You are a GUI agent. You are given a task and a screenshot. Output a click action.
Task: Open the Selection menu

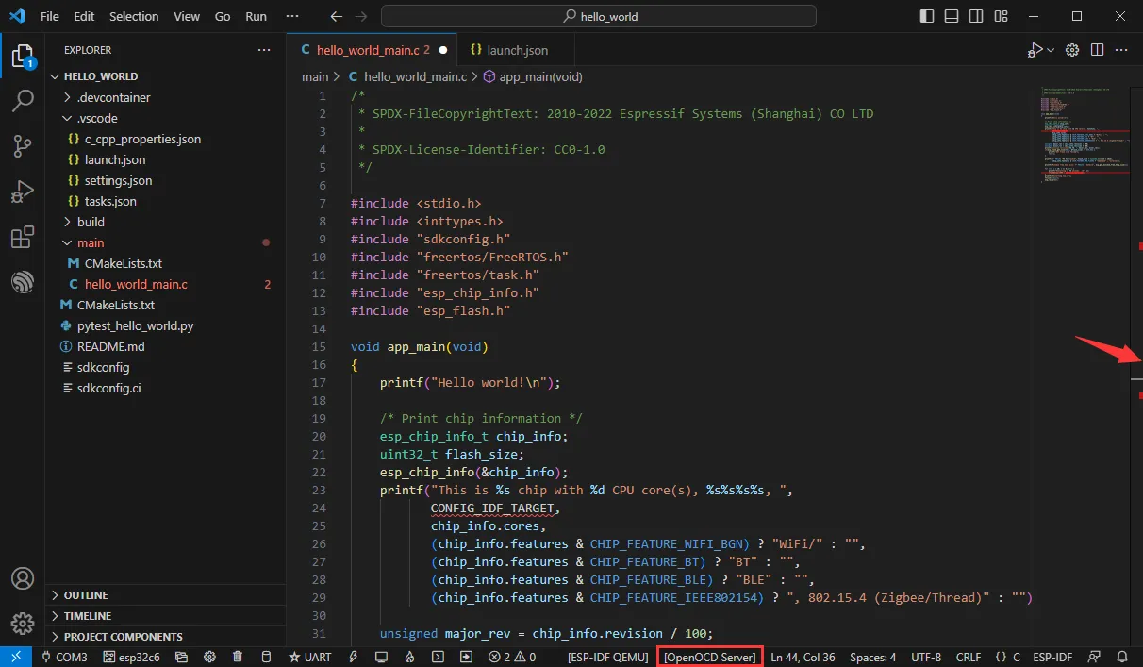134,16
